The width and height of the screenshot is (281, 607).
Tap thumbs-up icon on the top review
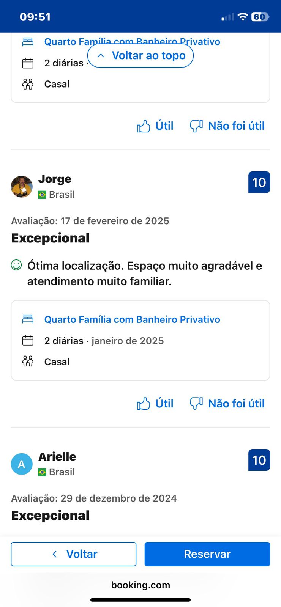[x=144, y=126]
